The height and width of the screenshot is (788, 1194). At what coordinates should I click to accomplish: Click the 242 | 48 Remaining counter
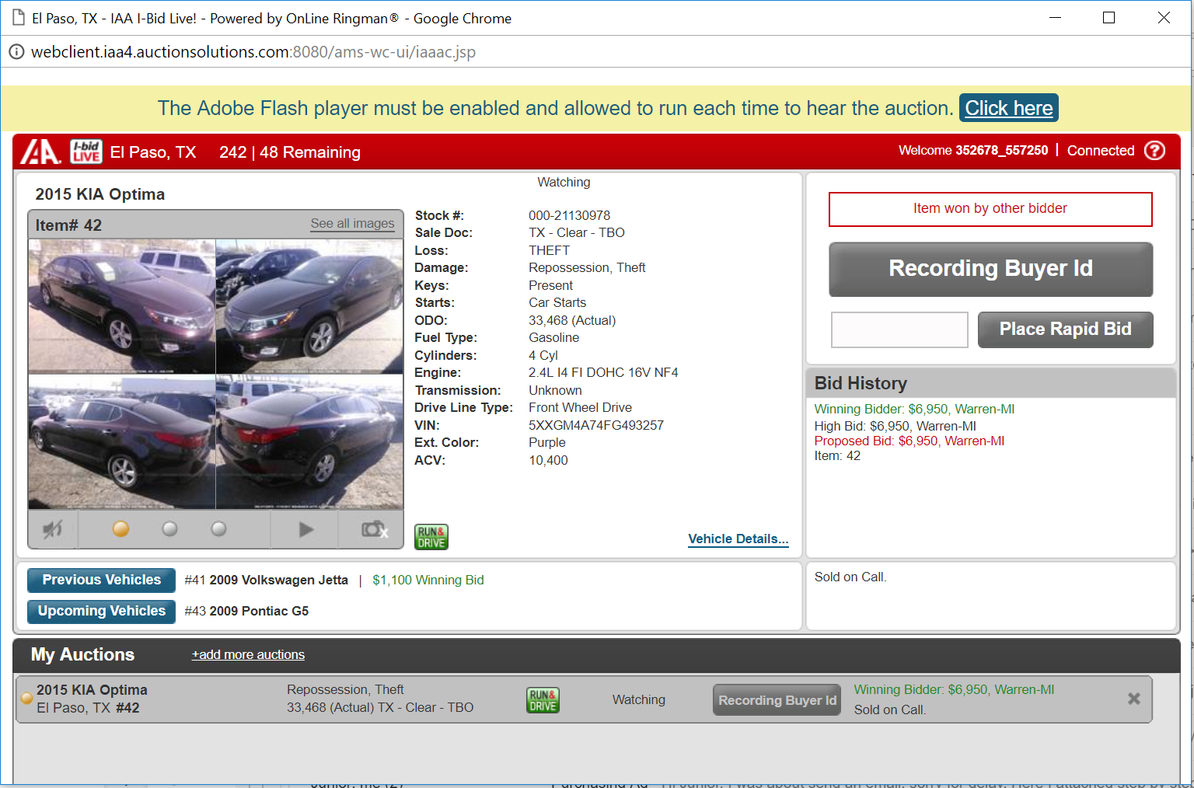click(290, 152)
